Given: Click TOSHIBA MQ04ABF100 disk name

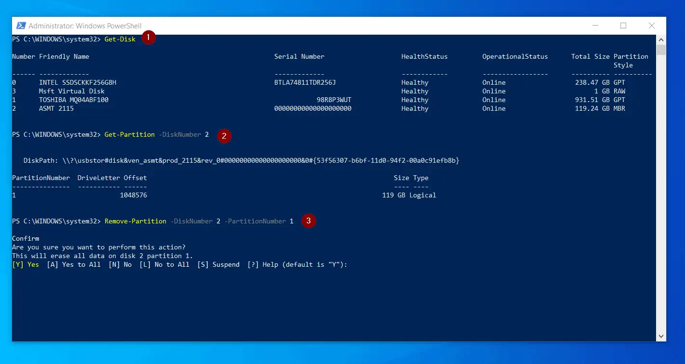Looking at the screenshot, I should point(74,100).
